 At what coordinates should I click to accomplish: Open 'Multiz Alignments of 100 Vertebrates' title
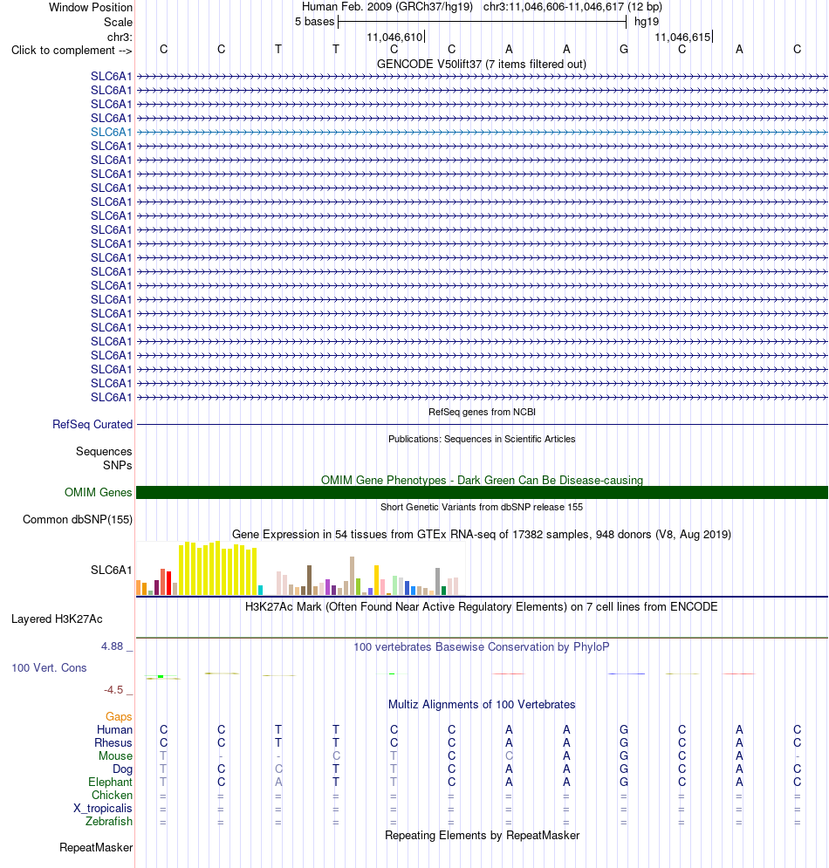[481, 704]
